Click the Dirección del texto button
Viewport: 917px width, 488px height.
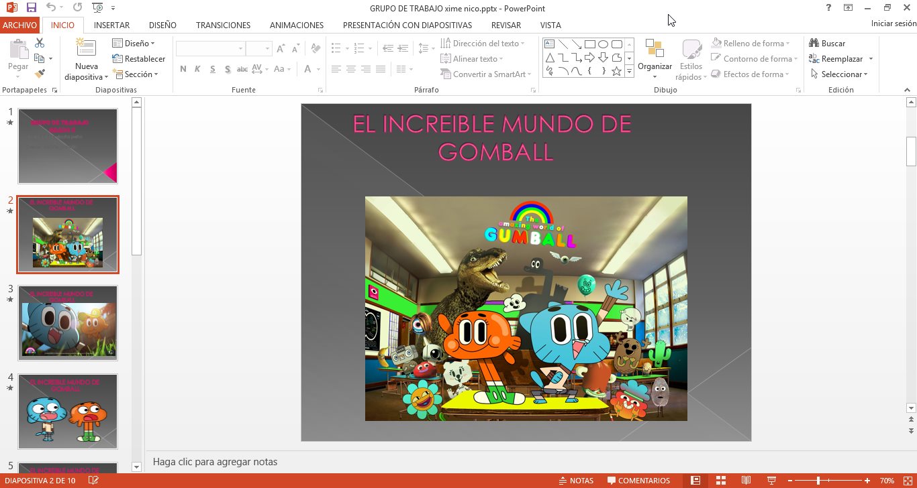[483, 43]
